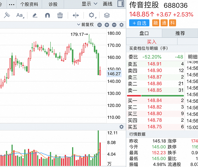
Task: Click the tallest green volume bar
Action: [98, 148]
